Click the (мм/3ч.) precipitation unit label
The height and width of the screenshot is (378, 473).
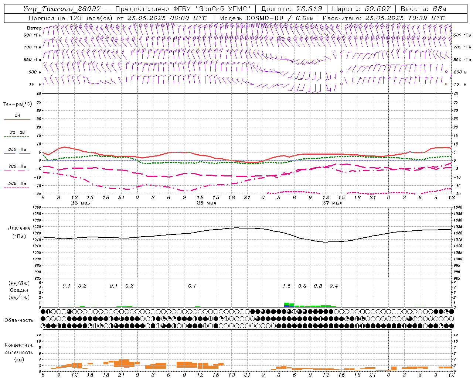(x=19, y=283)
